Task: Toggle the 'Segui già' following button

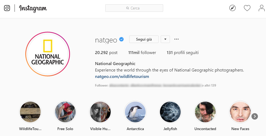Action: pos(144,39)
